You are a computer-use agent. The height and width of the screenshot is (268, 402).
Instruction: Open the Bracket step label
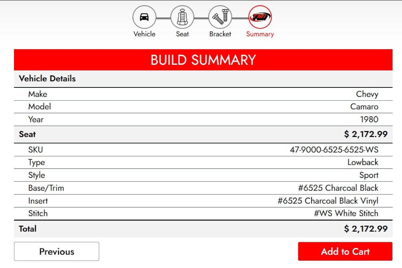tap(220, 34)
